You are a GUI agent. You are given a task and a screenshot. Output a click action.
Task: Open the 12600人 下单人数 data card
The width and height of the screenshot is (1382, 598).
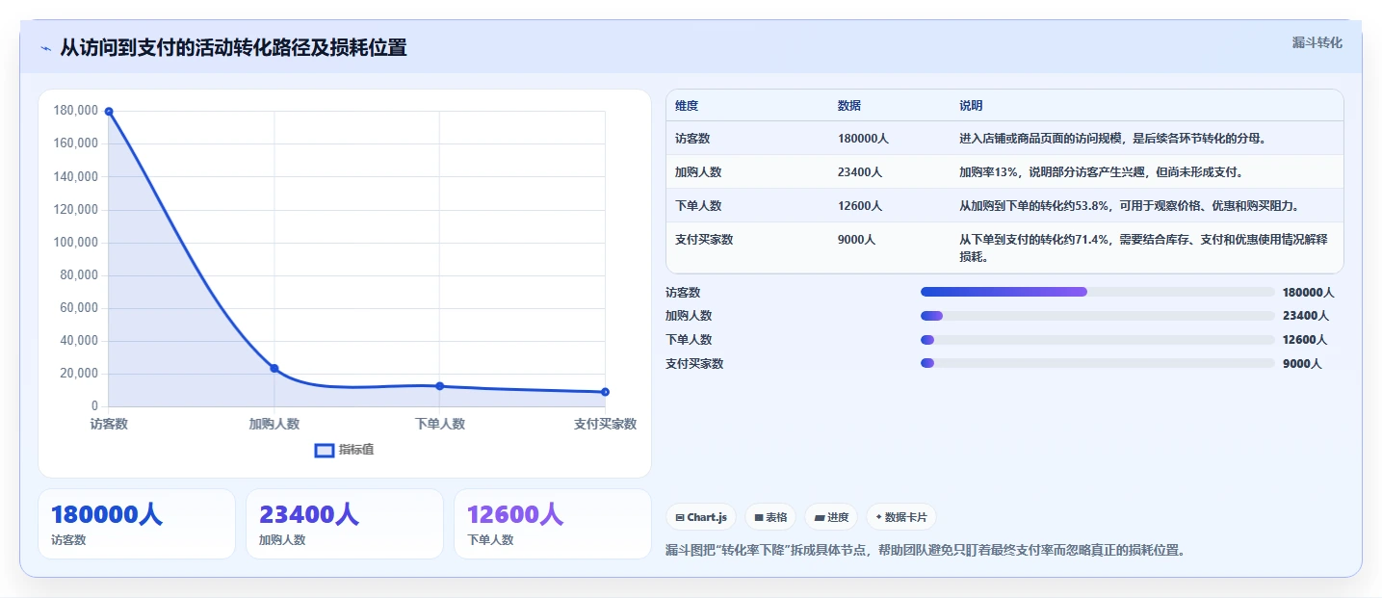[x=553, y=524]
